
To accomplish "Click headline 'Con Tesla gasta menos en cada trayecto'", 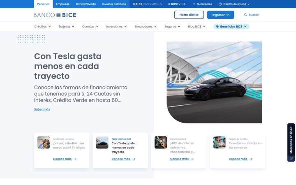I will [x=68, y=66].
